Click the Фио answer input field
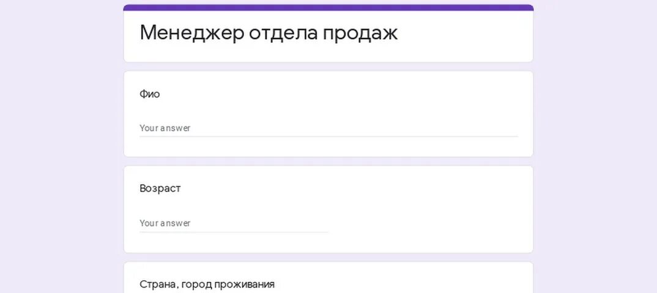 (x=328, y=128)
